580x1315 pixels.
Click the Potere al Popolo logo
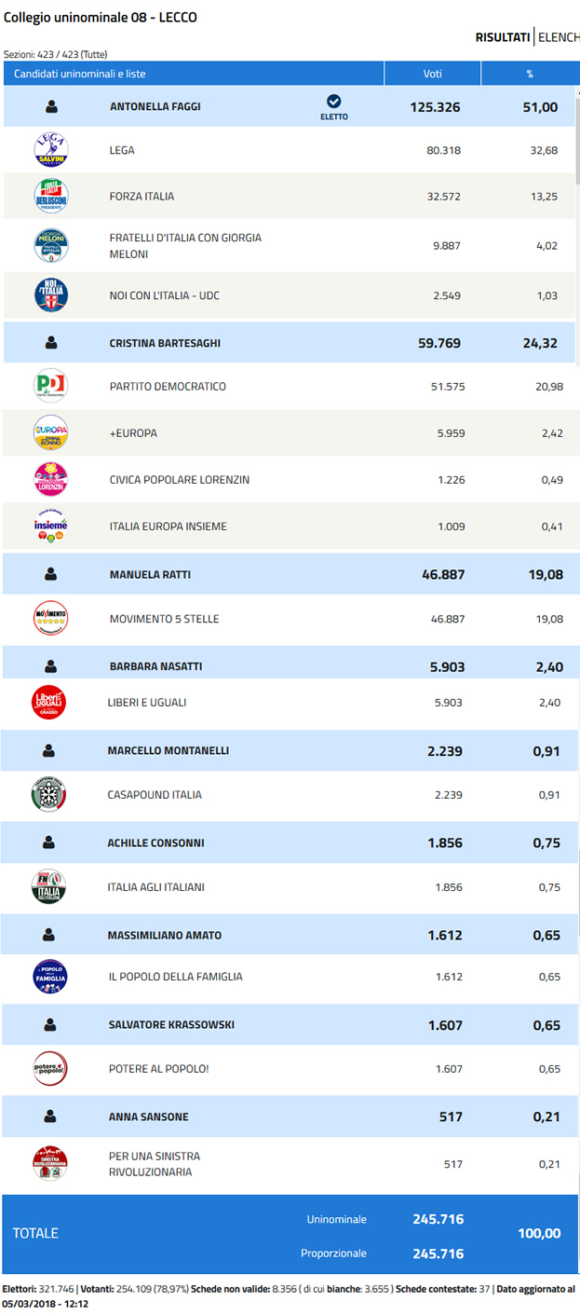point(48,1068)
